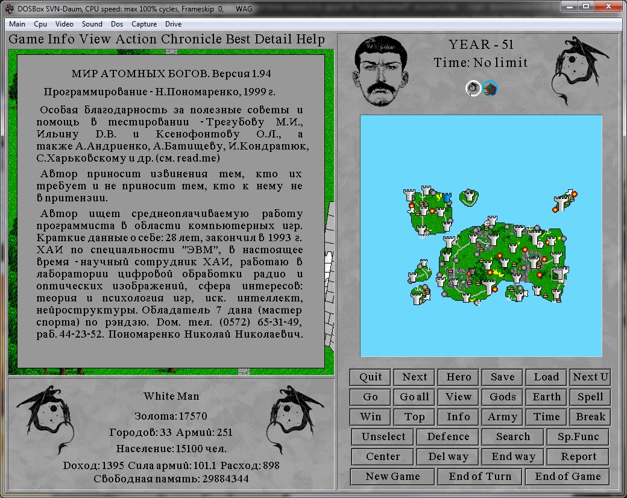627x498 pixels.
Task: Open the DOSBox Sound menu
Action: point(92,24)
